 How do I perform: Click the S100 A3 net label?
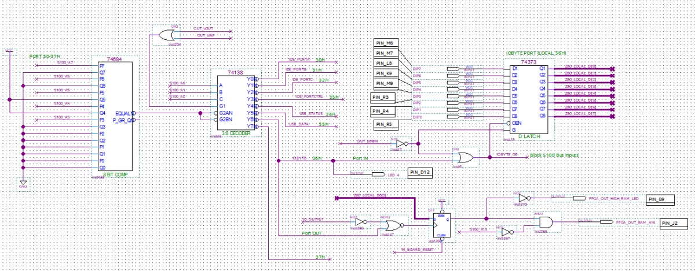tap(63, 117)
